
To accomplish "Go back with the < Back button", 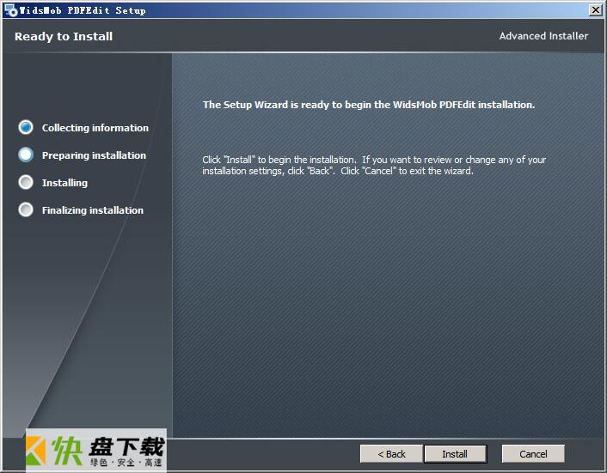I will [x=391, y=453].
